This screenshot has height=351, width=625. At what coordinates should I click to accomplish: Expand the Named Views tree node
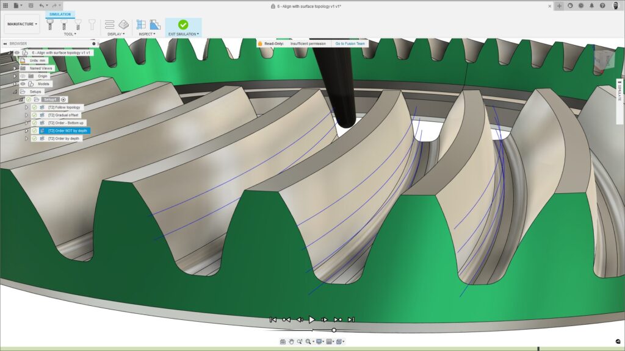[x=15, y=68]
